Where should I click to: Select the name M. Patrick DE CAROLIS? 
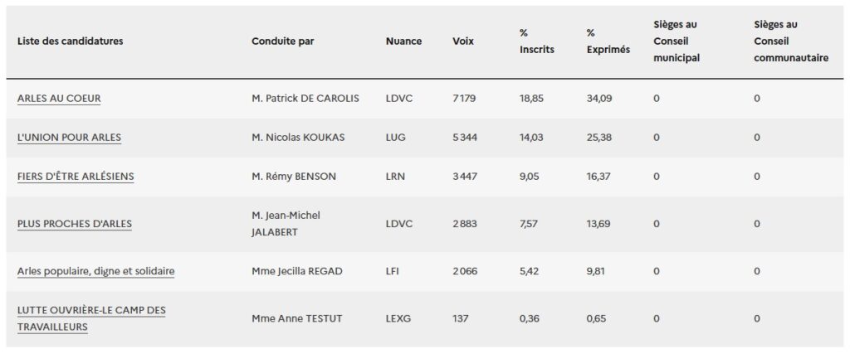click(x=305, y=99)
